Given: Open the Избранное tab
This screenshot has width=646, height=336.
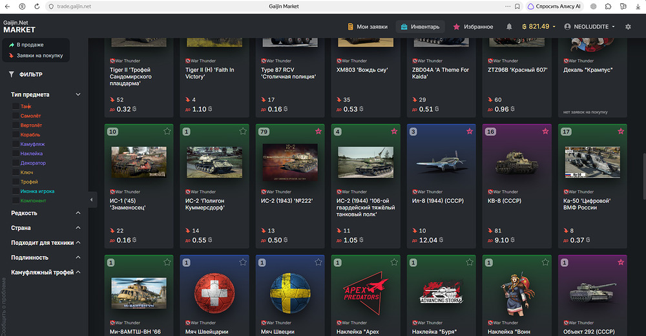Looking at the screenshot, I should [473, 26].
